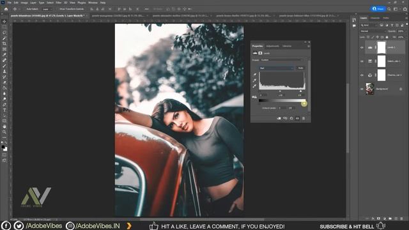Click the midtone input level slider handle
409x230 pixels.
click(280, 91)
